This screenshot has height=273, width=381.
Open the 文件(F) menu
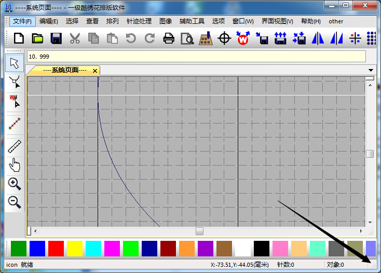coord(22,21)
